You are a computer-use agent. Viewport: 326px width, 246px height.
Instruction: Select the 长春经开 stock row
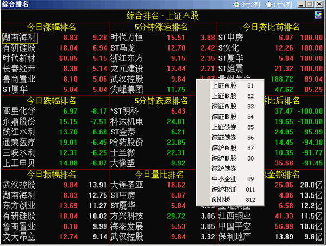point(55,69)
